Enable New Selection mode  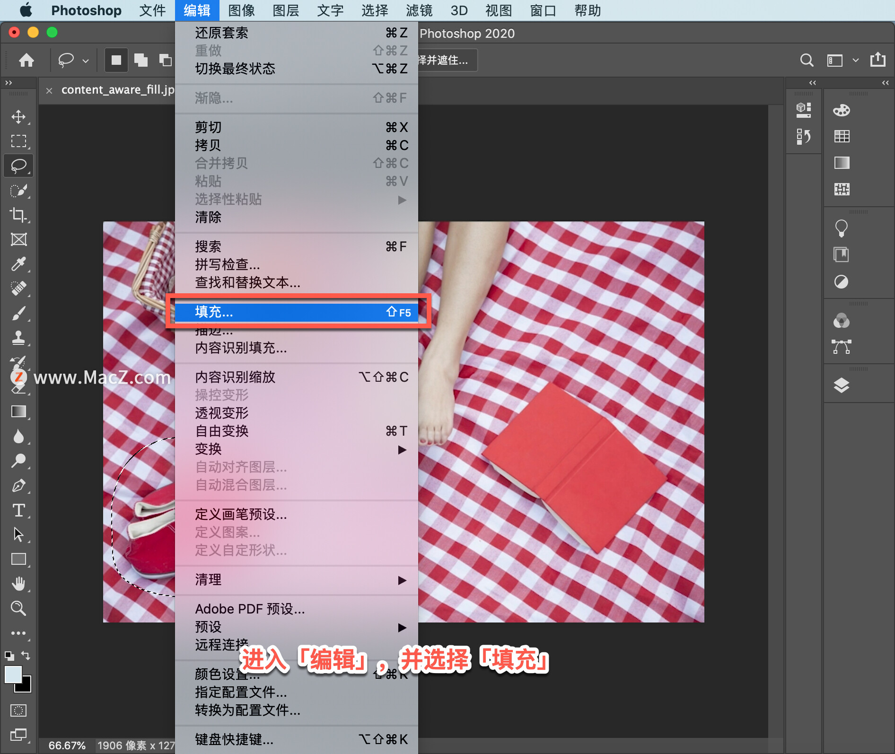[x=116, y=60]
